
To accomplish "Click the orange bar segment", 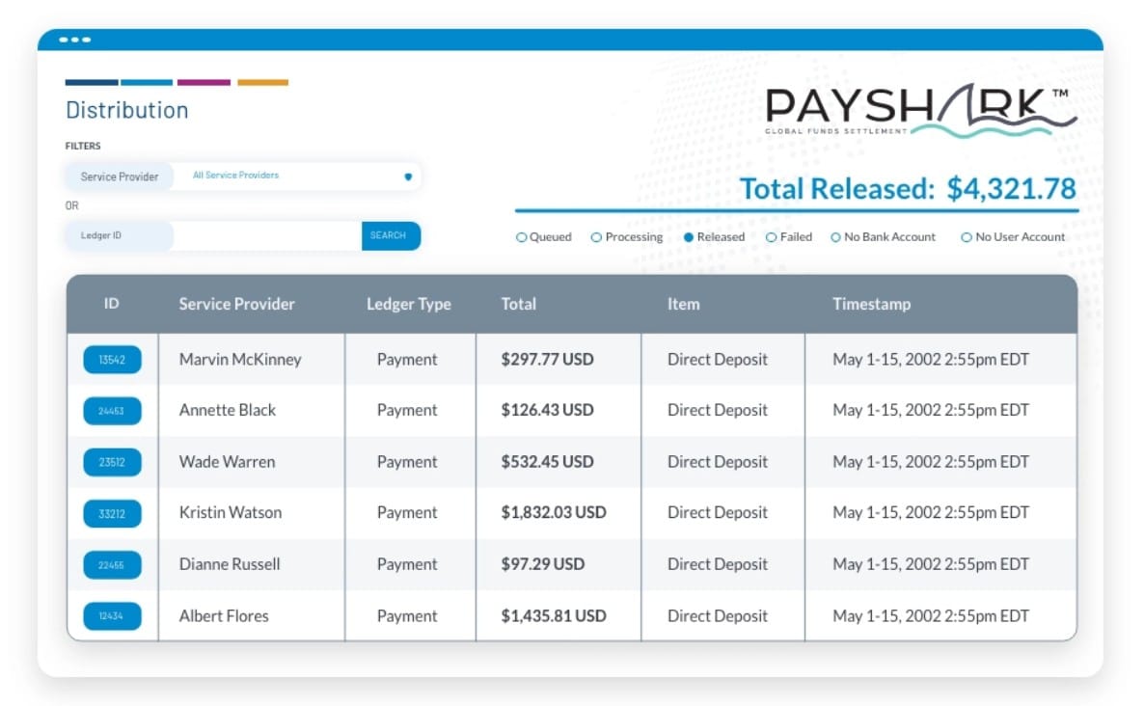I will (x=262, y=82).
